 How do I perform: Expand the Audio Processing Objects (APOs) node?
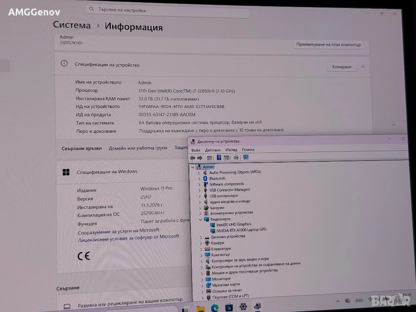tap(199, 173)
